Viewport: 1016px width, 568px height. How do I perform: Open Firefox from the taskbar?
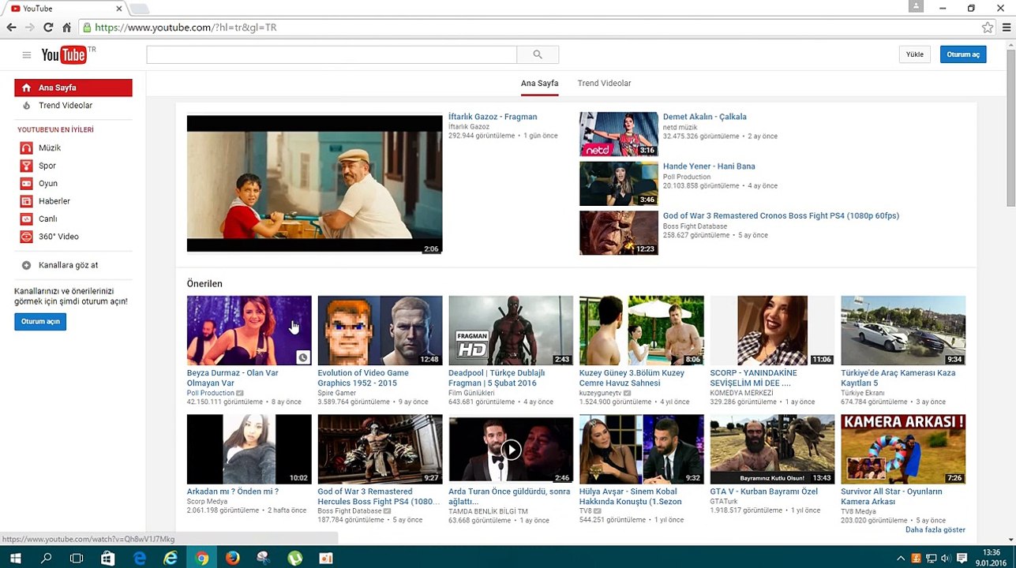tap(232, 558)
